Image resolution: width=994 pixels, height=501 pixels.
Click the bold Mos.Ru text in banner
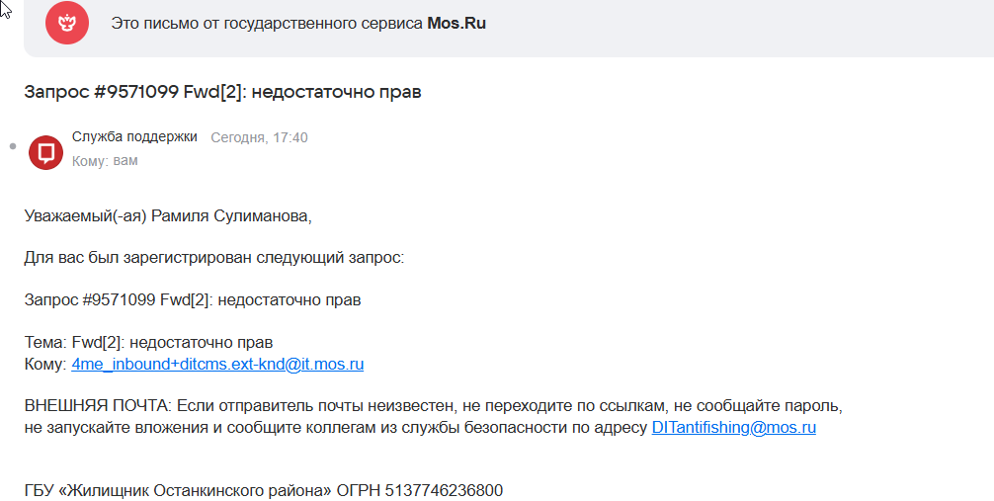coord(456,24)
